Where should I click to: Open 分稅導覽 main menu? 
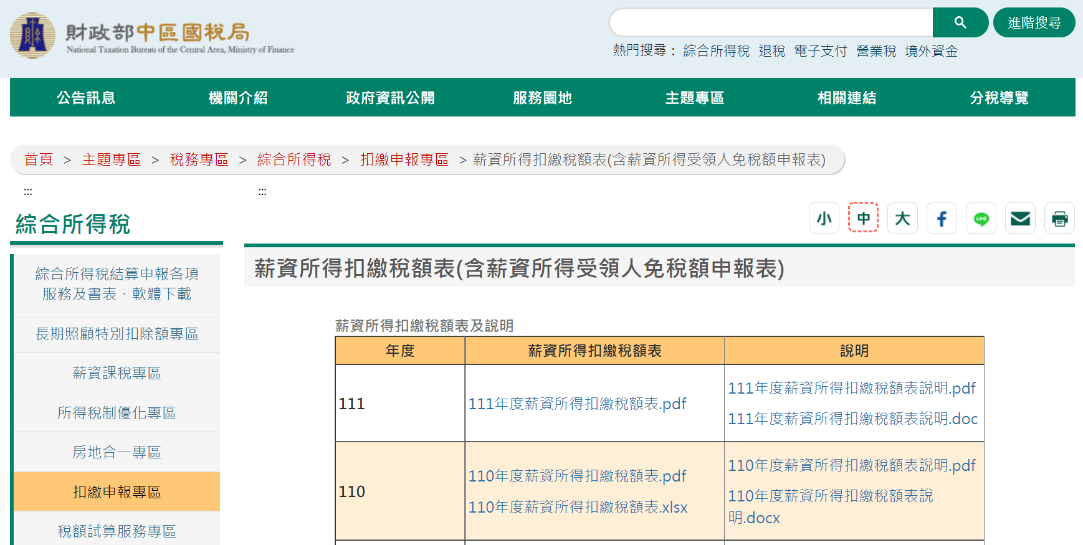click(x=999, y=98)
